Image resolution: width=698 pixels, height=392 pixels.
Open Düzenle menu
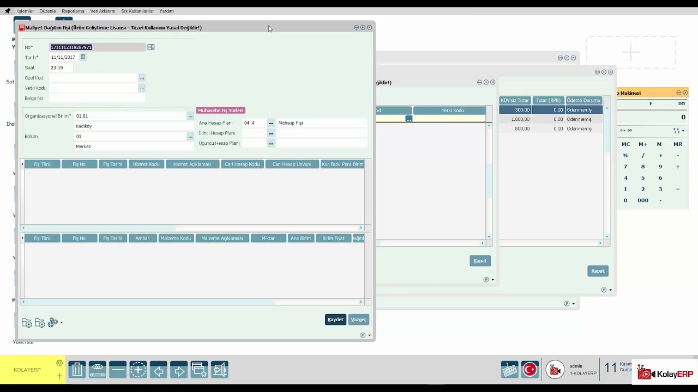[47, 11]
